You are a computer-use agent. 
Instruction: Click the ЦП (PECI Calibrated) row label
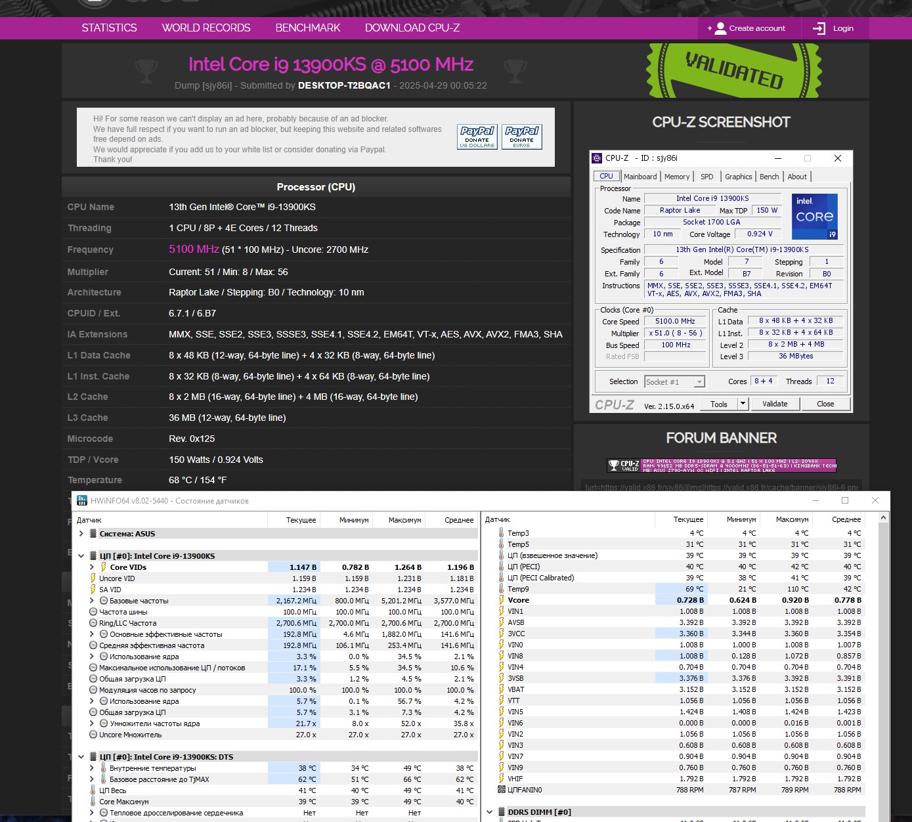(540, 578)
